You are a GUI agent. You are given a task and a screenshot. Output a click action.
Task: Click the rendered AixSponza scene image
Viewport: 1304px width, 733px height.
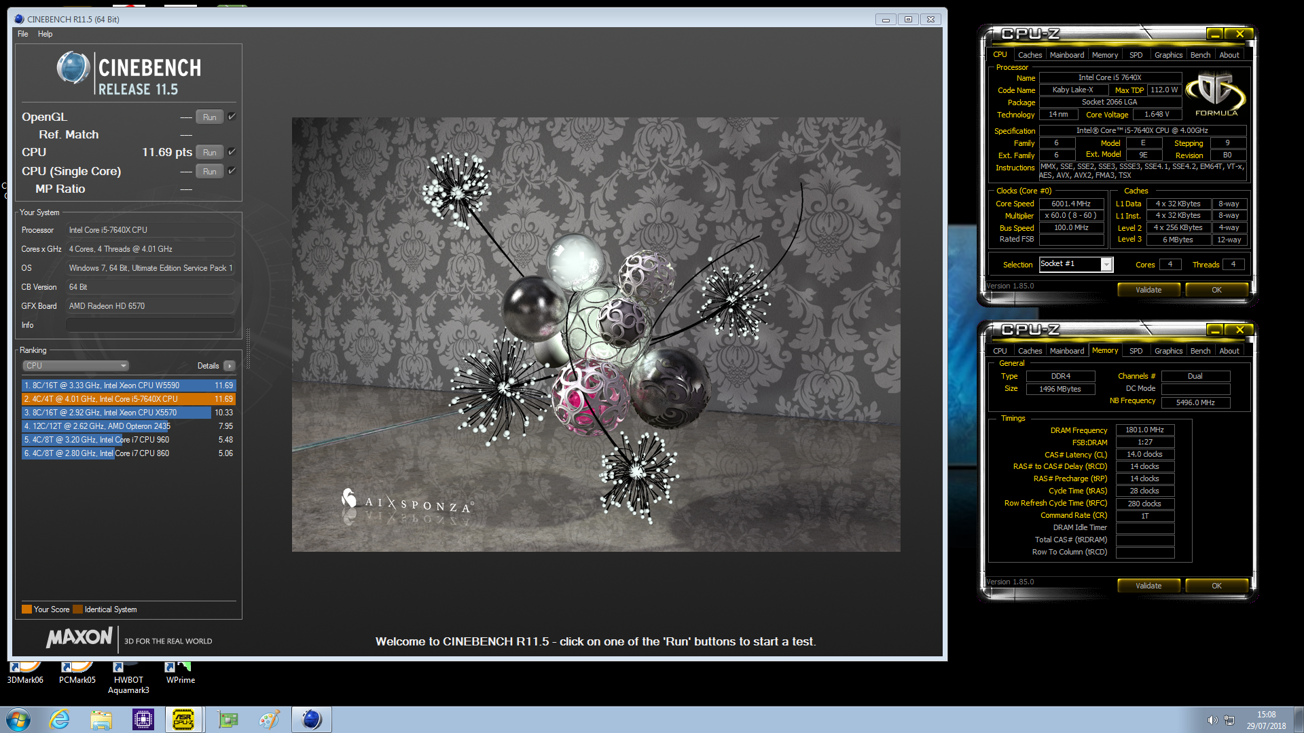tap(596, 335)
